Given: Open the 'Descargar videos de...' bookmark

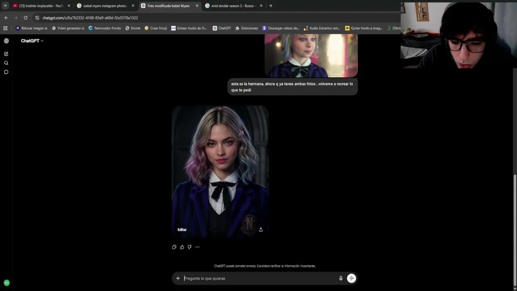Looking at the screenshot, I should point(281,28).
